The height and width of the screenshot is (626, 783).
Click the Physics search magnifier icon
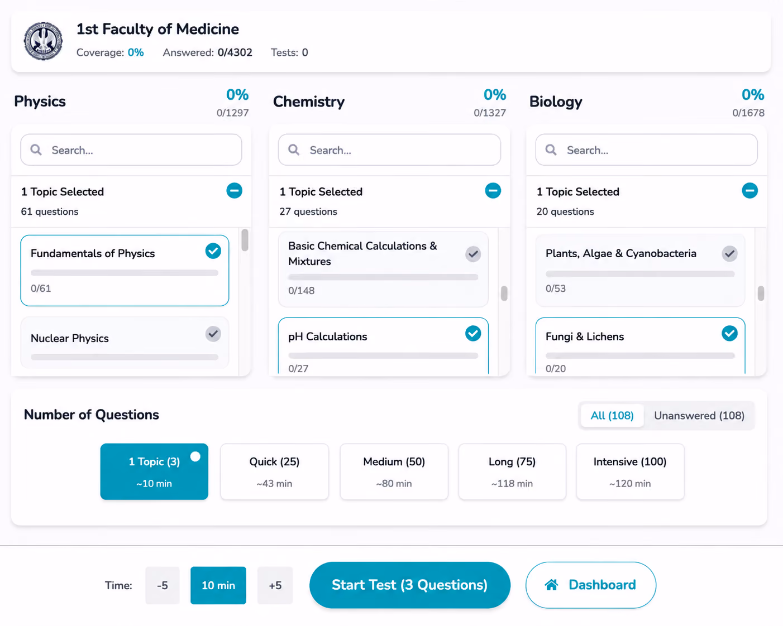tap(36, 150)
